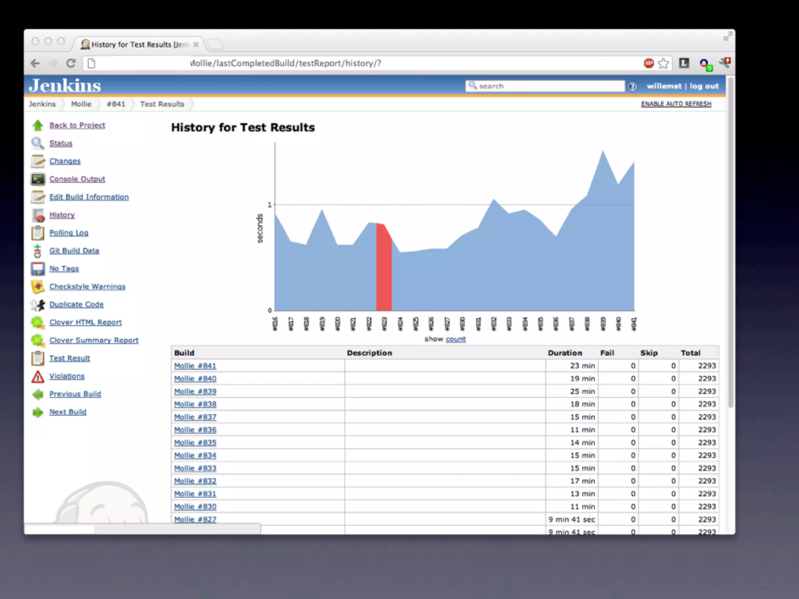Select the #841 breadcrumb item

point(116,104)
